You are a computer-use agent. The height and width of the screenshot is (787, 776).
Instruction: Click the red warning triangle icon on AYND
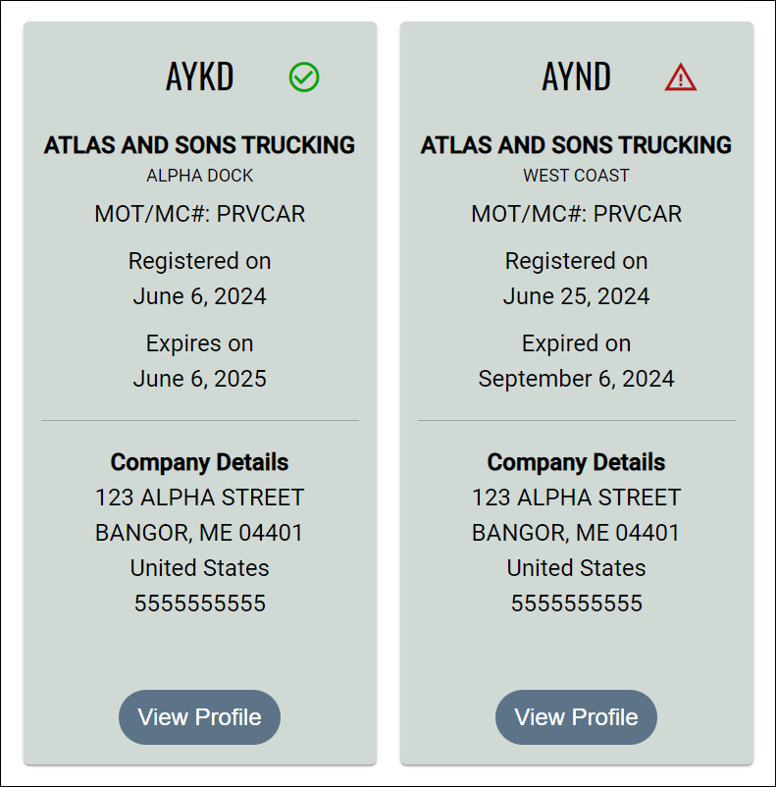[680, 78]
